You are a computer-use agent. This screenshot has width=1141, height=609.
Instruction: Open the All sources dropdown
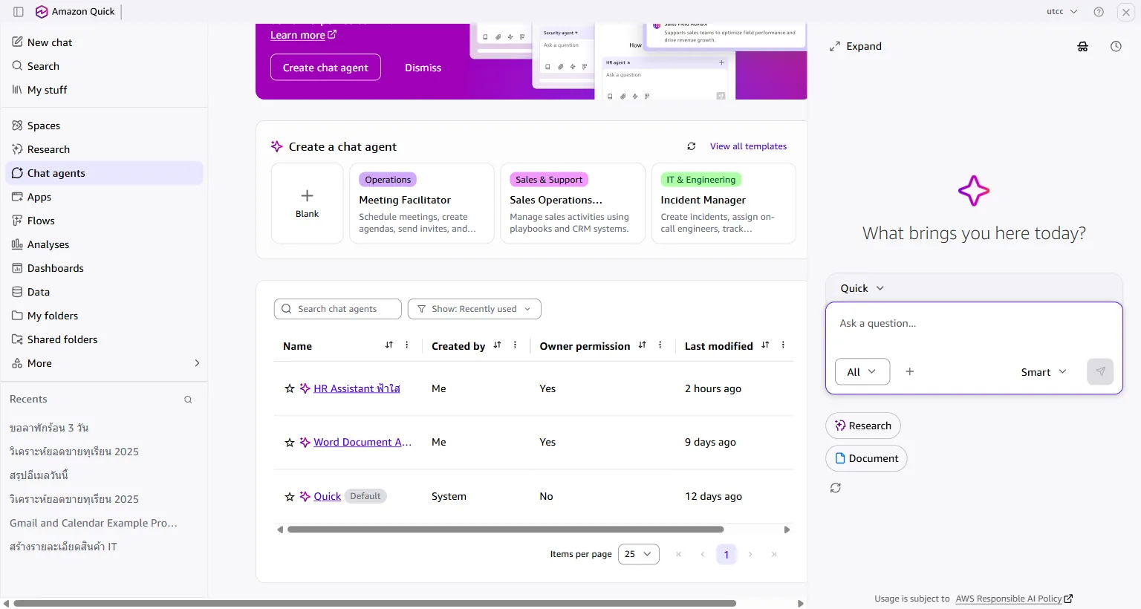pyautogui.click(x=862, y=371)
